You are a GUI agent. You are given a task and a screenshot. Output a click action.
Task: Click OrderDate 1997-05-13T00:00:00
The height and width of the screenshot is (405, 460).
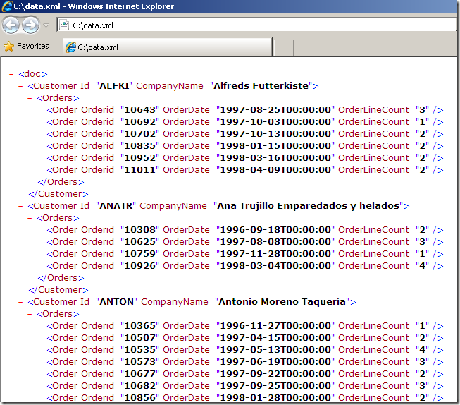[x=275, y=350]
